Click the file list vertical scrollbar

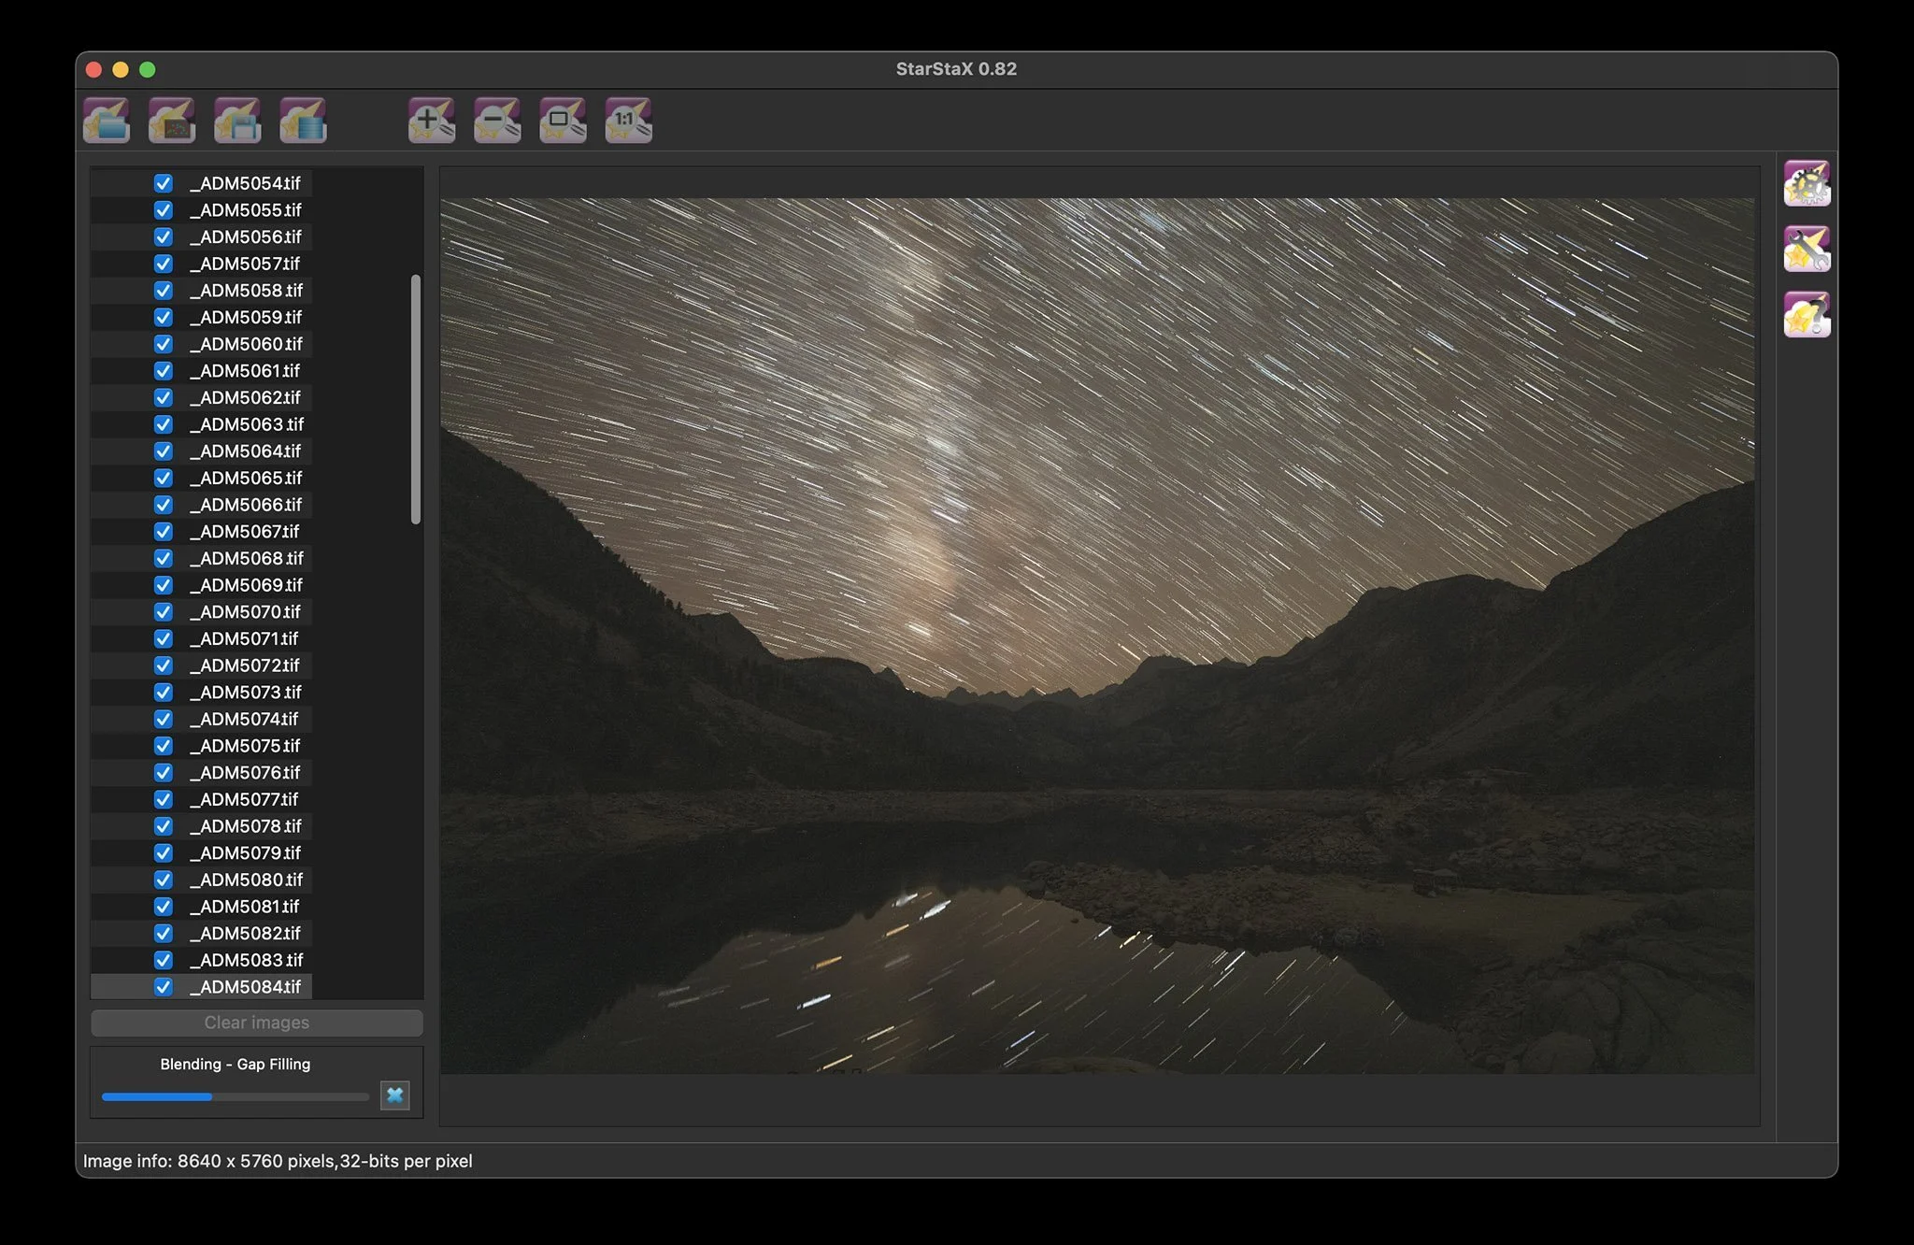(x=415, y=399)
